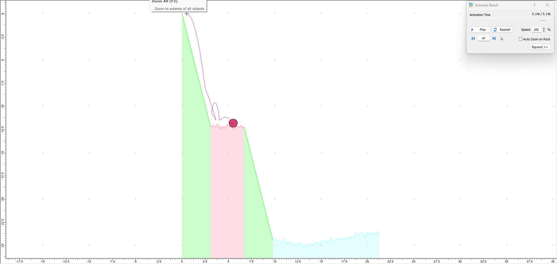
Task: Open help for Animate Result dialog
Action: click(x=534, y=5)
